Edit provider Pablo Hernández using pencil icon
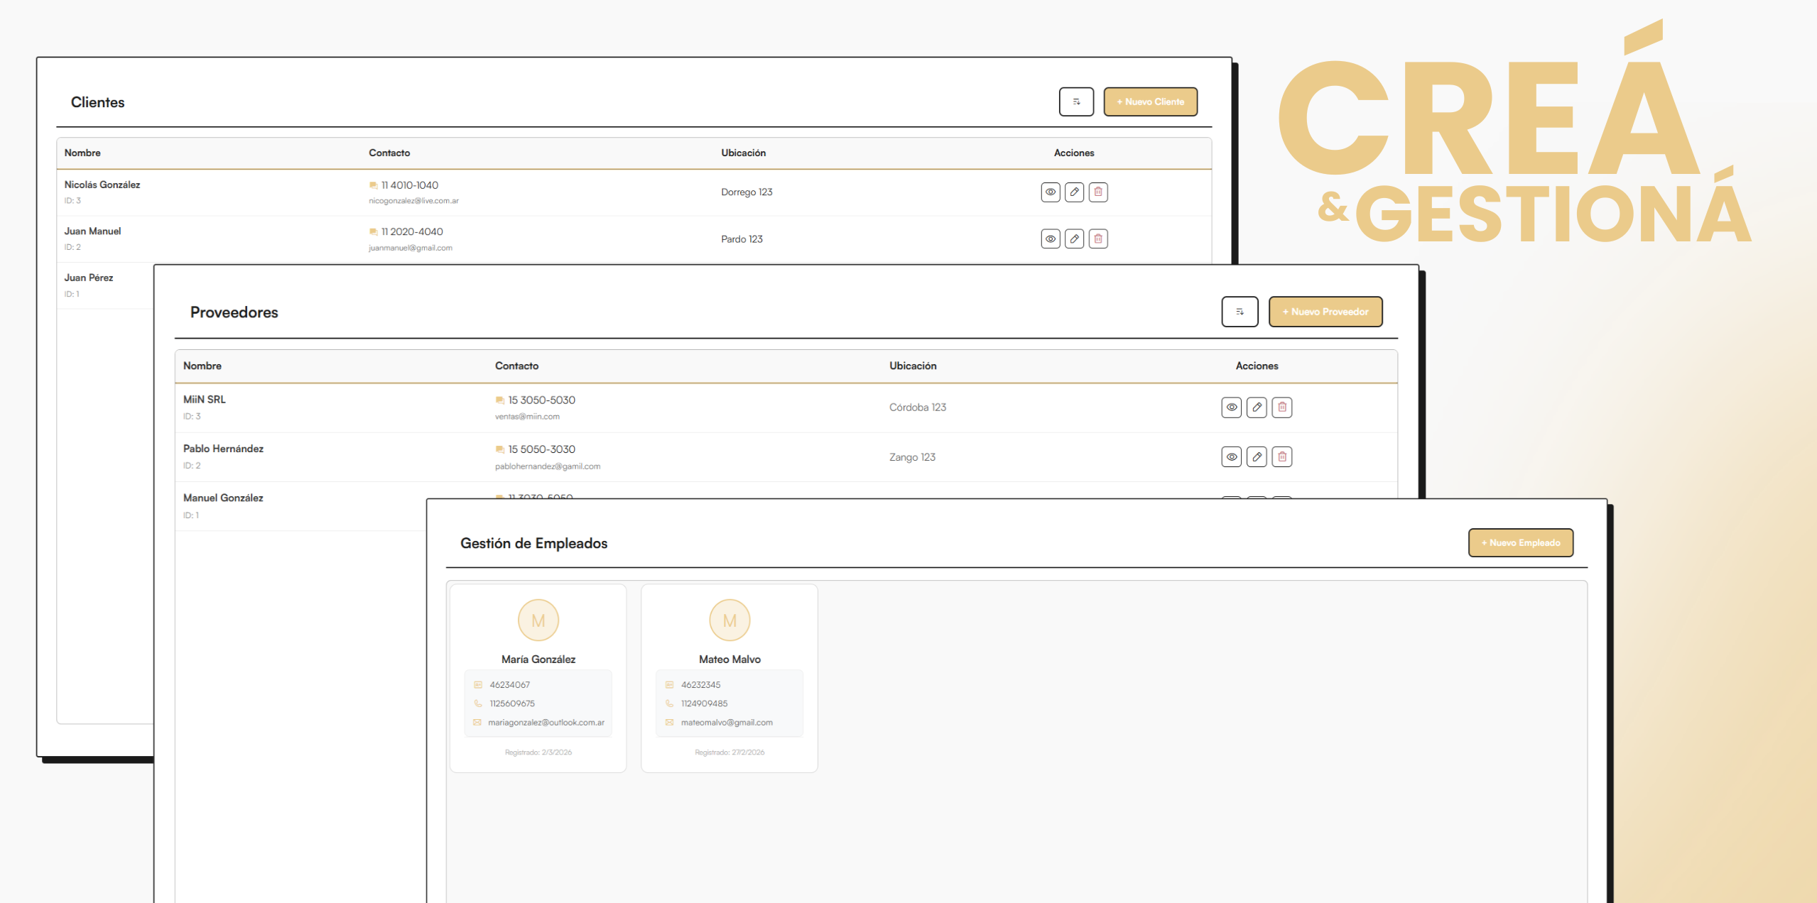The height and width of the screenshot is (903, 1817). [1257, 456]
